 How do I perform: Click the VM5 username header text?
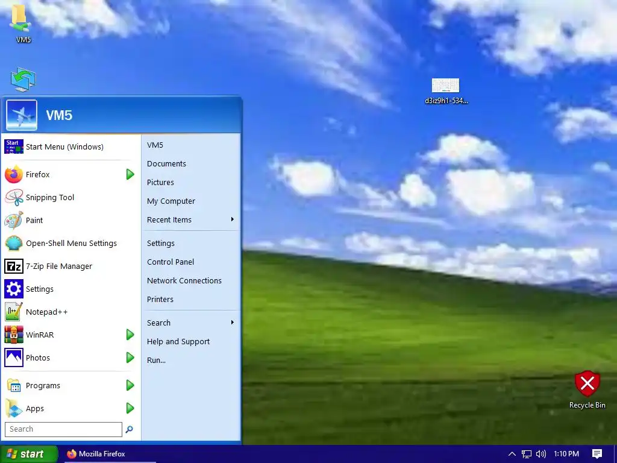[59, 115]
